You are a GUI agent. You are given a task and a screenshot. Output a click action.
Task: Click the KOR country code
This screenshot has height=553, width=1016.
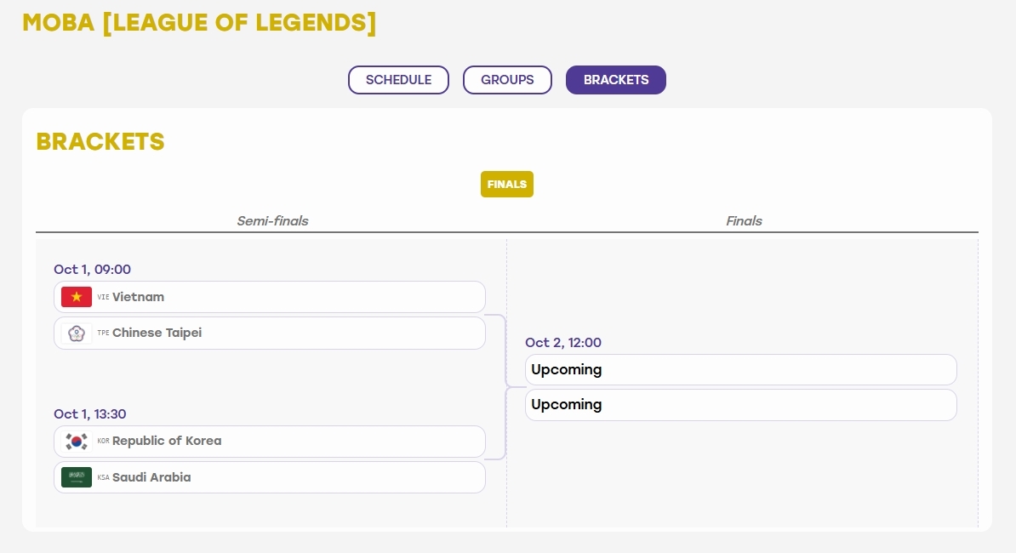pos(103,441)
